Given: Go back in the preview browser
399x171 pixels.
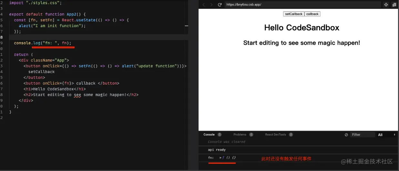Looking at the screenshot, I should [x=204, y=5].
